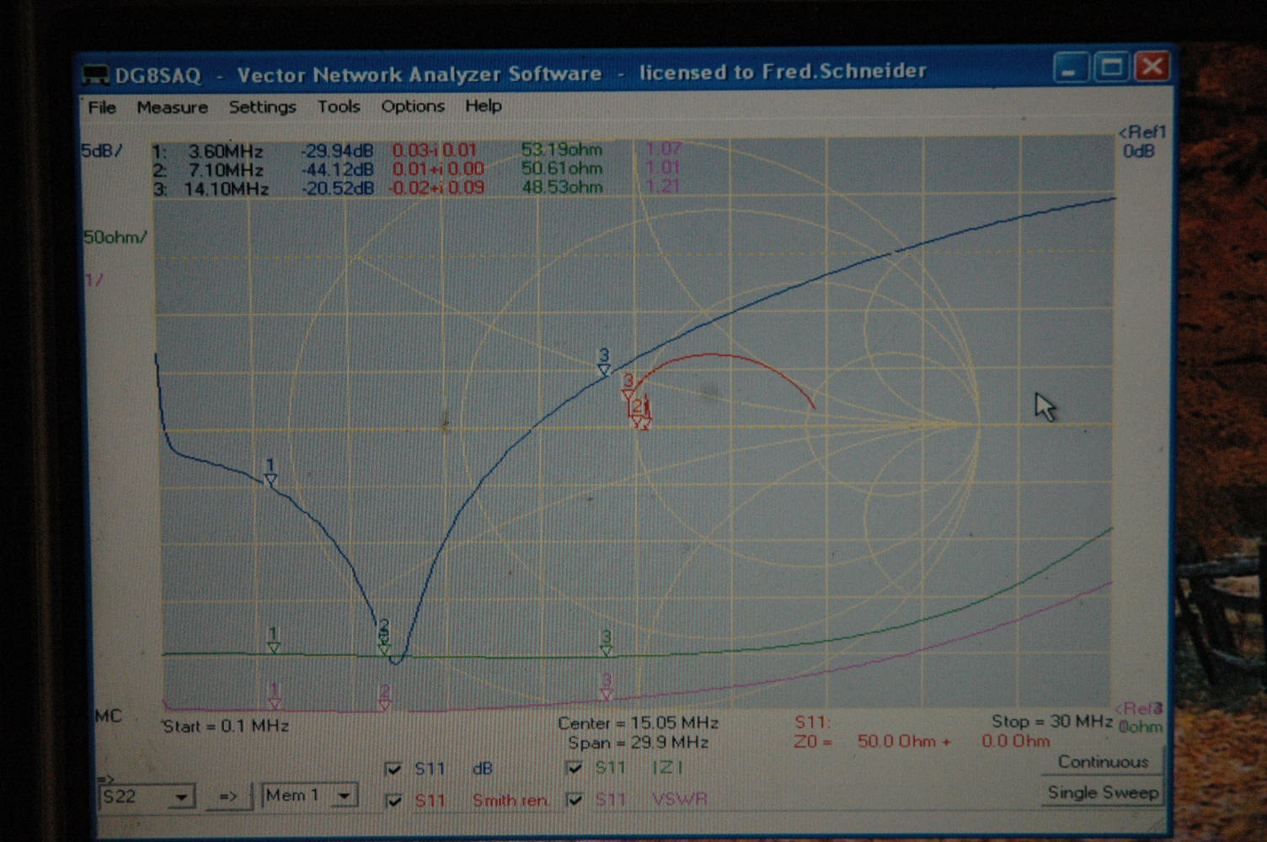Run a Single Sweep
This screenshot has width=1267, height=842.
[x=1103, y=792]
